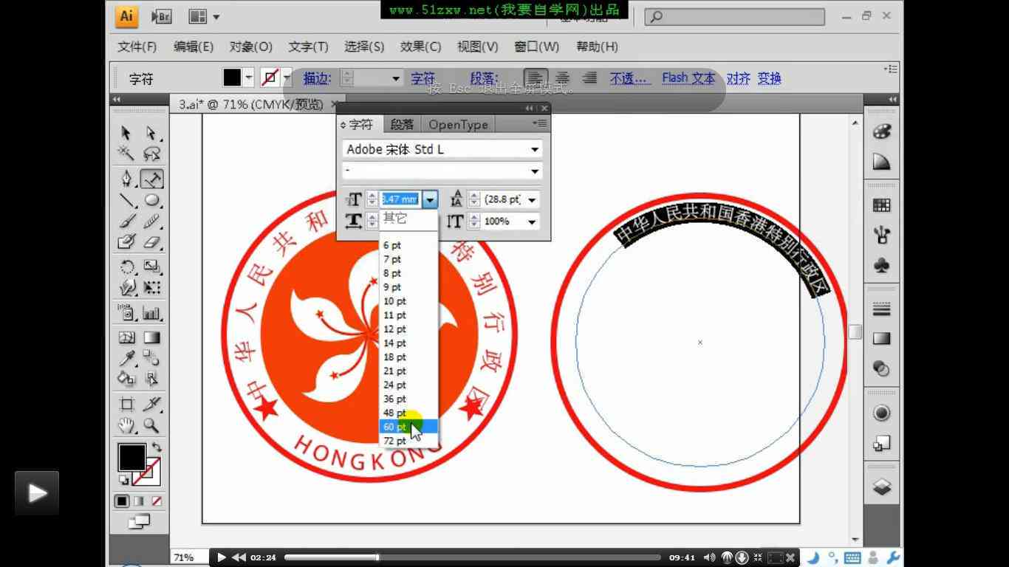
Task: Open the font style dropdown
Action: (535, 171)
